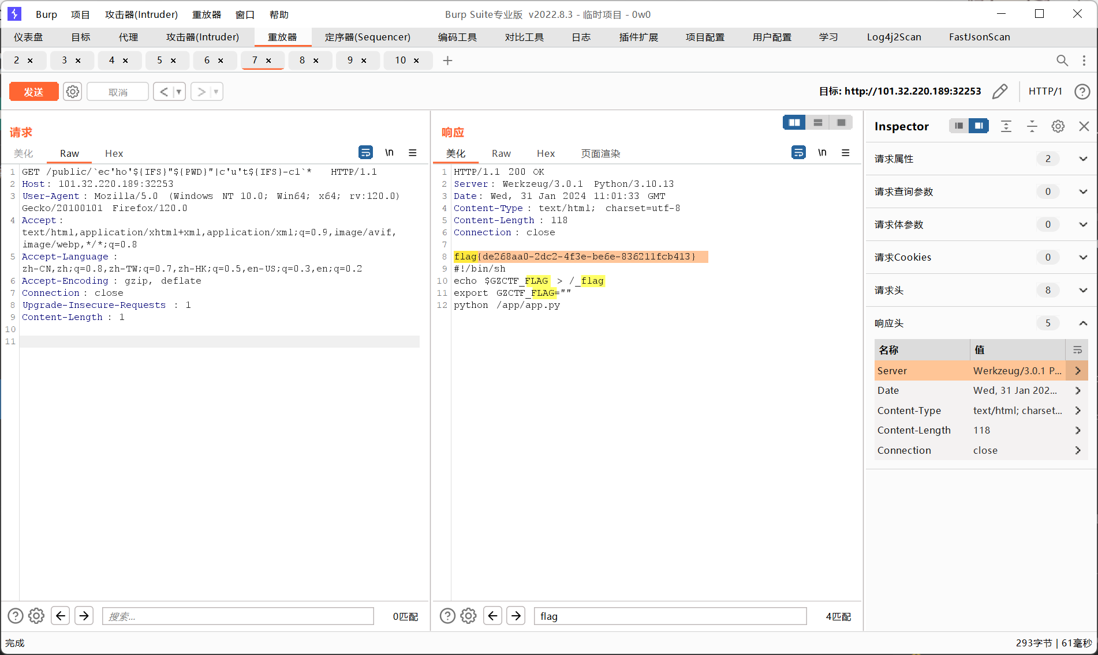Viewport: 1098px width, 655px height.
Task: Open Server header row details chevron
Action: (x=1078, y=371)
